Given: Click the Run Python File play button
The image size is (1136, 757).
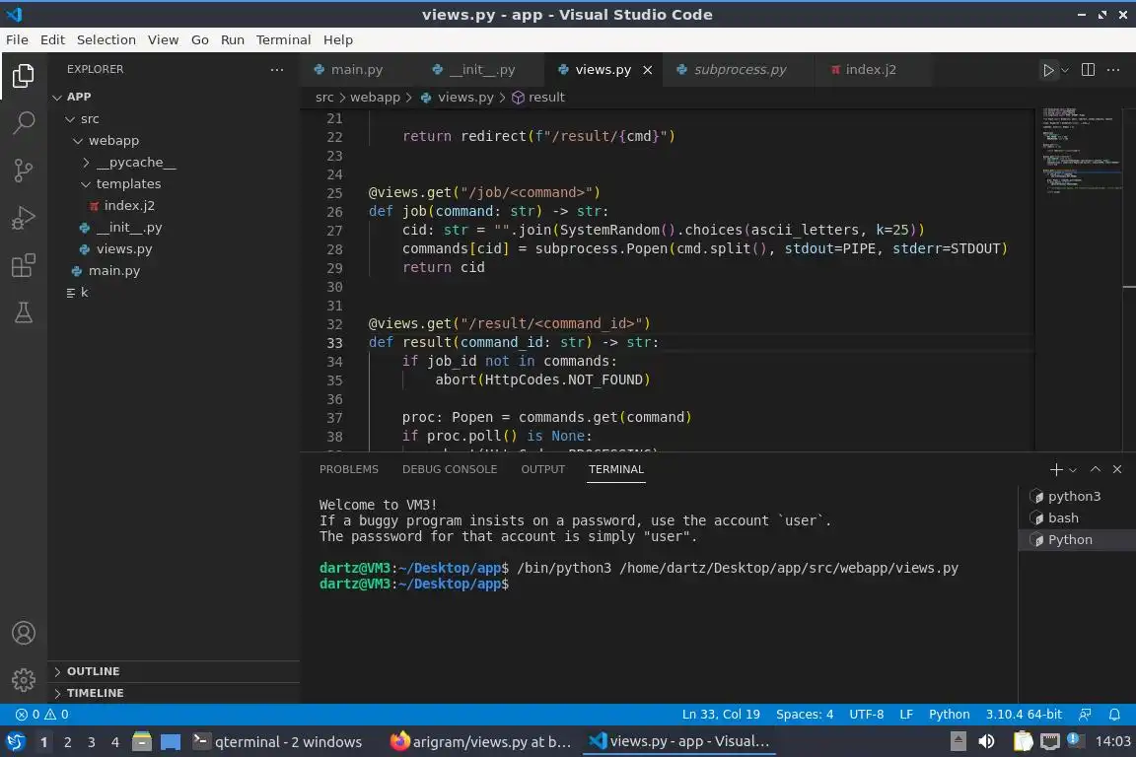Looking at the screenshot, I should coord(1047,70).
